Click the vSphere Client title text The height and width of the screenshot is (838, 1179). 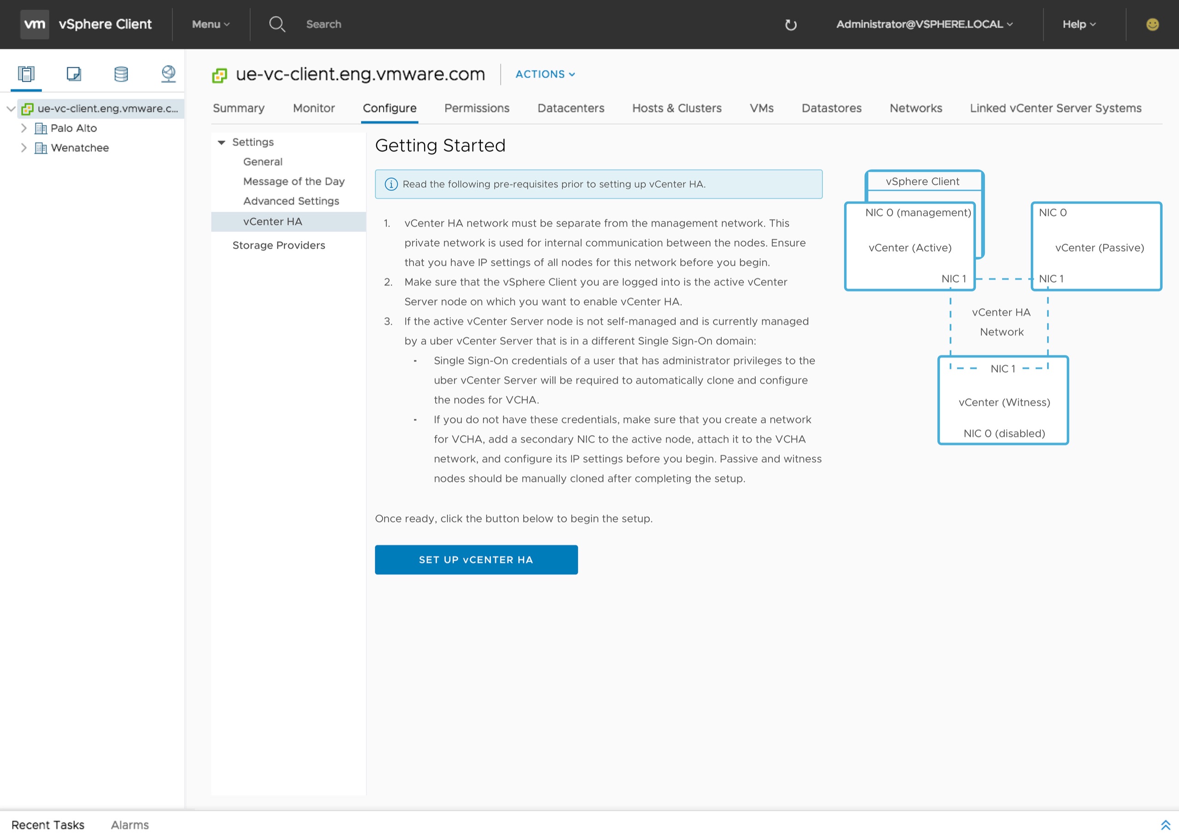pyautogui.click(x=105, y=24)
